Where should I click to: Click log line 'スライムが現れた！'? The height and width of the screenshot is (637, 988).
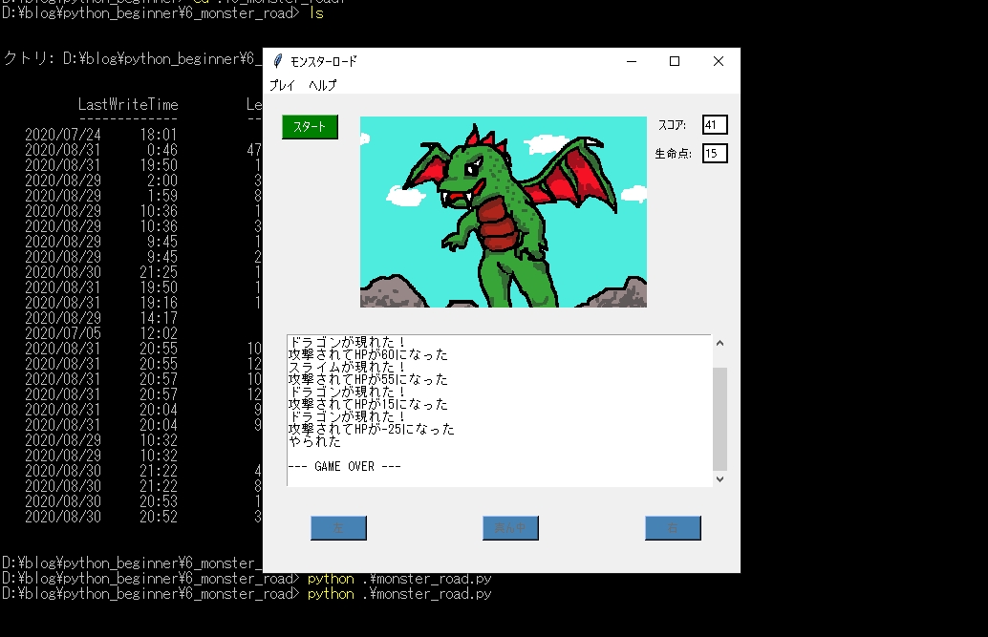click(347, 367)
